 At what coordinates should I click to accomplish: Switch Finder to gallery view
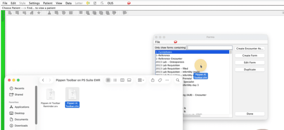coord(129,80)
